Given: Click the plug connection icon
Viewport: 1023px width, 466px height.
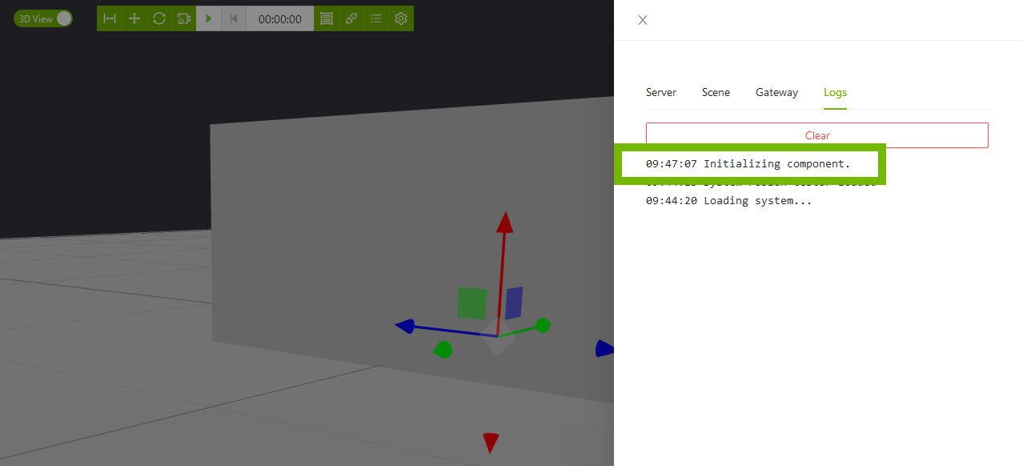Looking at the screenshot, I should [351, 18].
